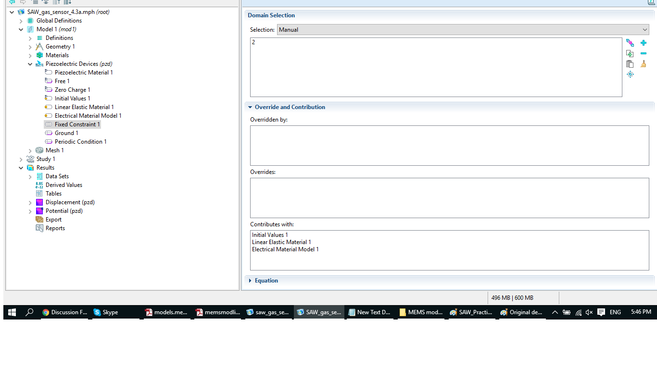Viewport: 657px width, 369px height.
Task: Expand the Study 1 tree node
Action: point(21,159)
